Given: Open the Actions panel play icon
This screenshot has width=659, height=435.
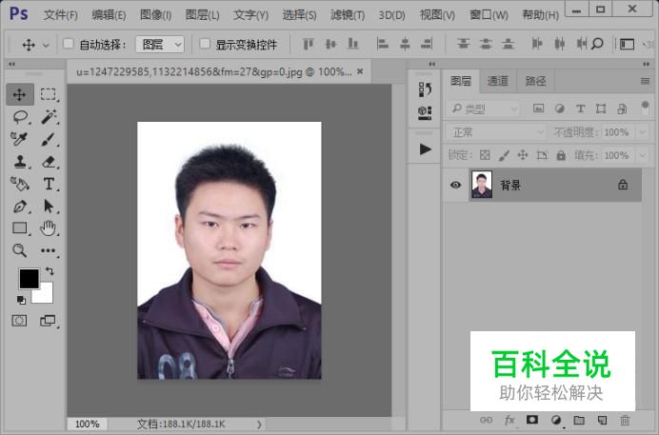Looking at the screenshot, I should pos(426,149).
